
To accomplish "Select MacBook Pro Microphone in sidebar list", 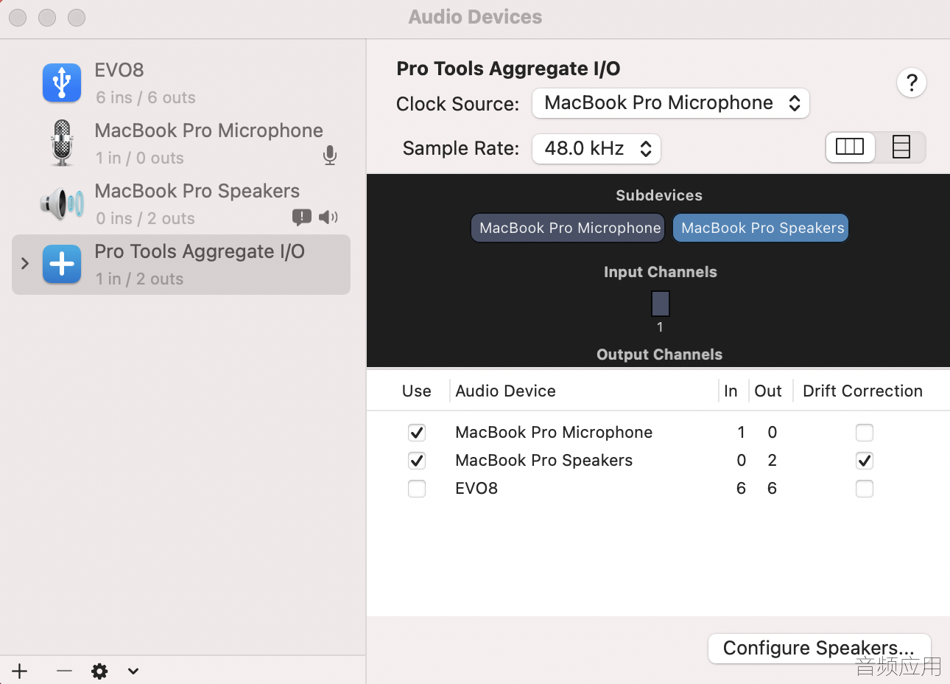I will [181, 143].
